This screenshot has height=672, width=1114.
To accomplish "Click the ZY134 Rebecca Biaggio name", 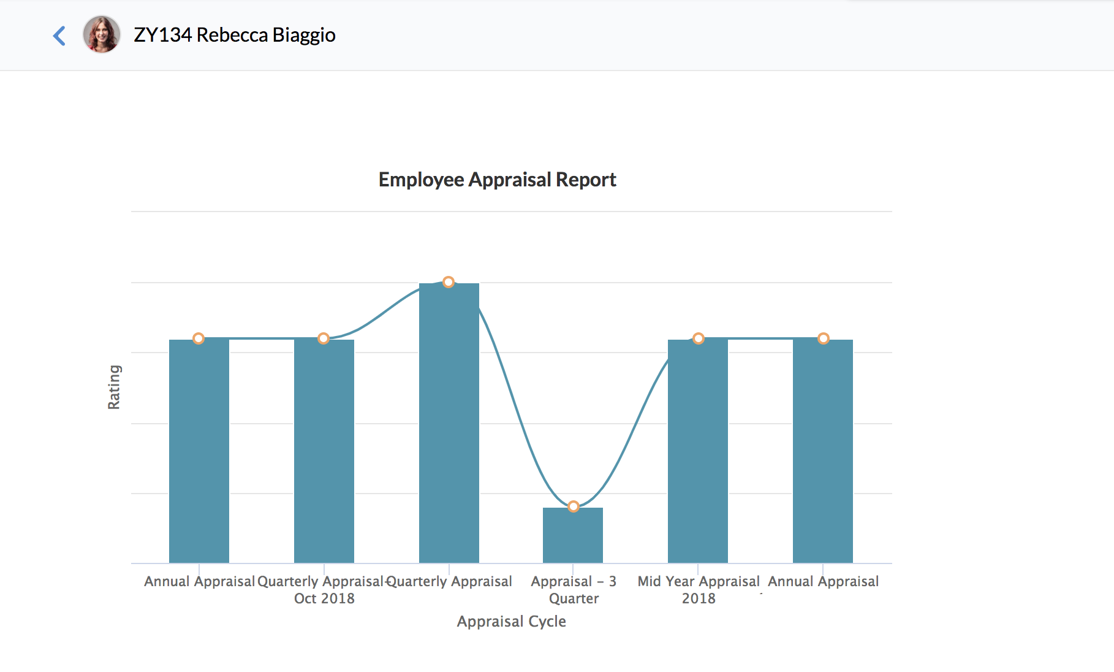I will tap(234, 35).
